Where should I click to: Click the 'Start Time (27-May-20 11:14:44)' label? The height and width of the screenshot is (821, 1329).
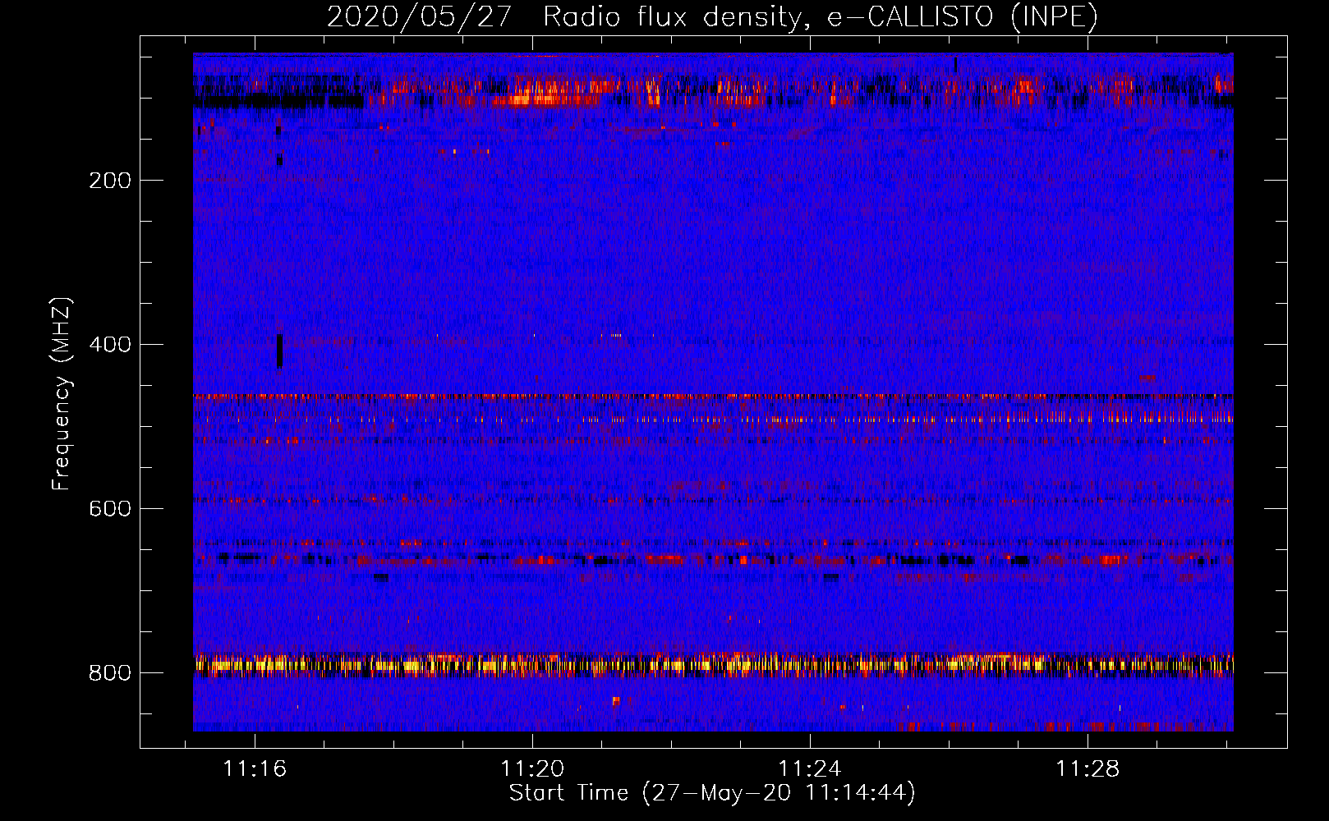[x=712, y=793]
